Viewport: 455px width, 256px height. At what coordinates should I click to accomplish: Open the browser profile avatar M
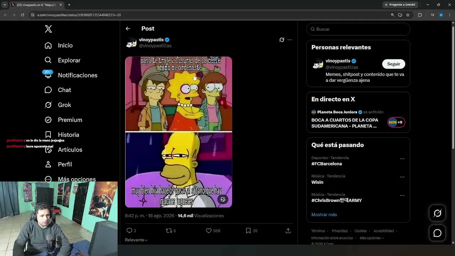441,15
